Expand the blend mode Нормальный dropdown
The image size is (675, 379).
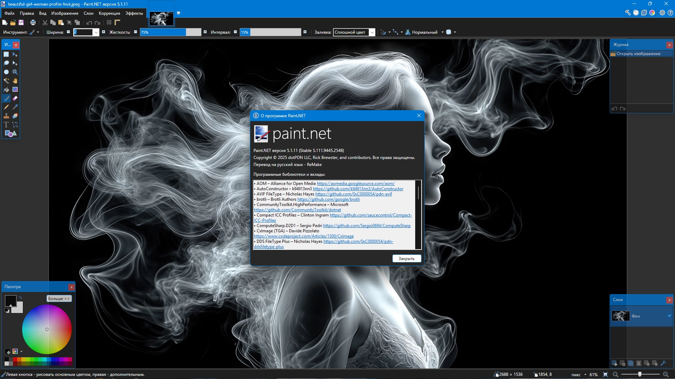coord(442,32)
